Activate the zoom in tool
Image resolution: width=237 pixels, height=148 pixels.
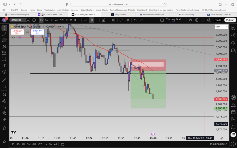(x=4, y=86)
